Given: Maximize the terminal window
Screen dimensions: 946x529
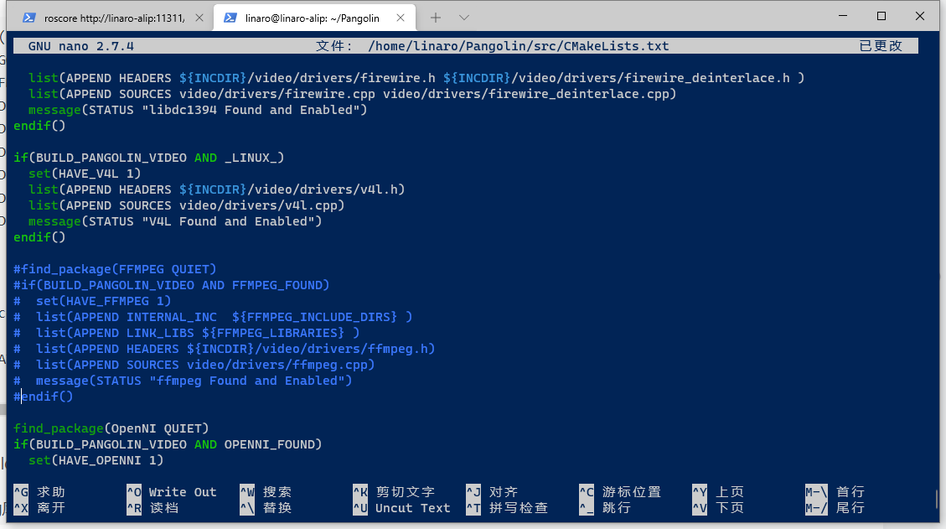Looking at the screenshot, I should [x=881, y=16].
